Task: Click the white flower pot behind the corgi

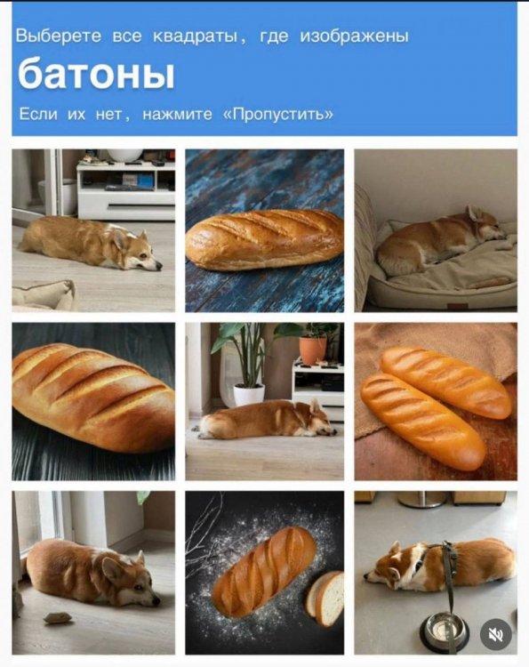Action: point(249,394)
